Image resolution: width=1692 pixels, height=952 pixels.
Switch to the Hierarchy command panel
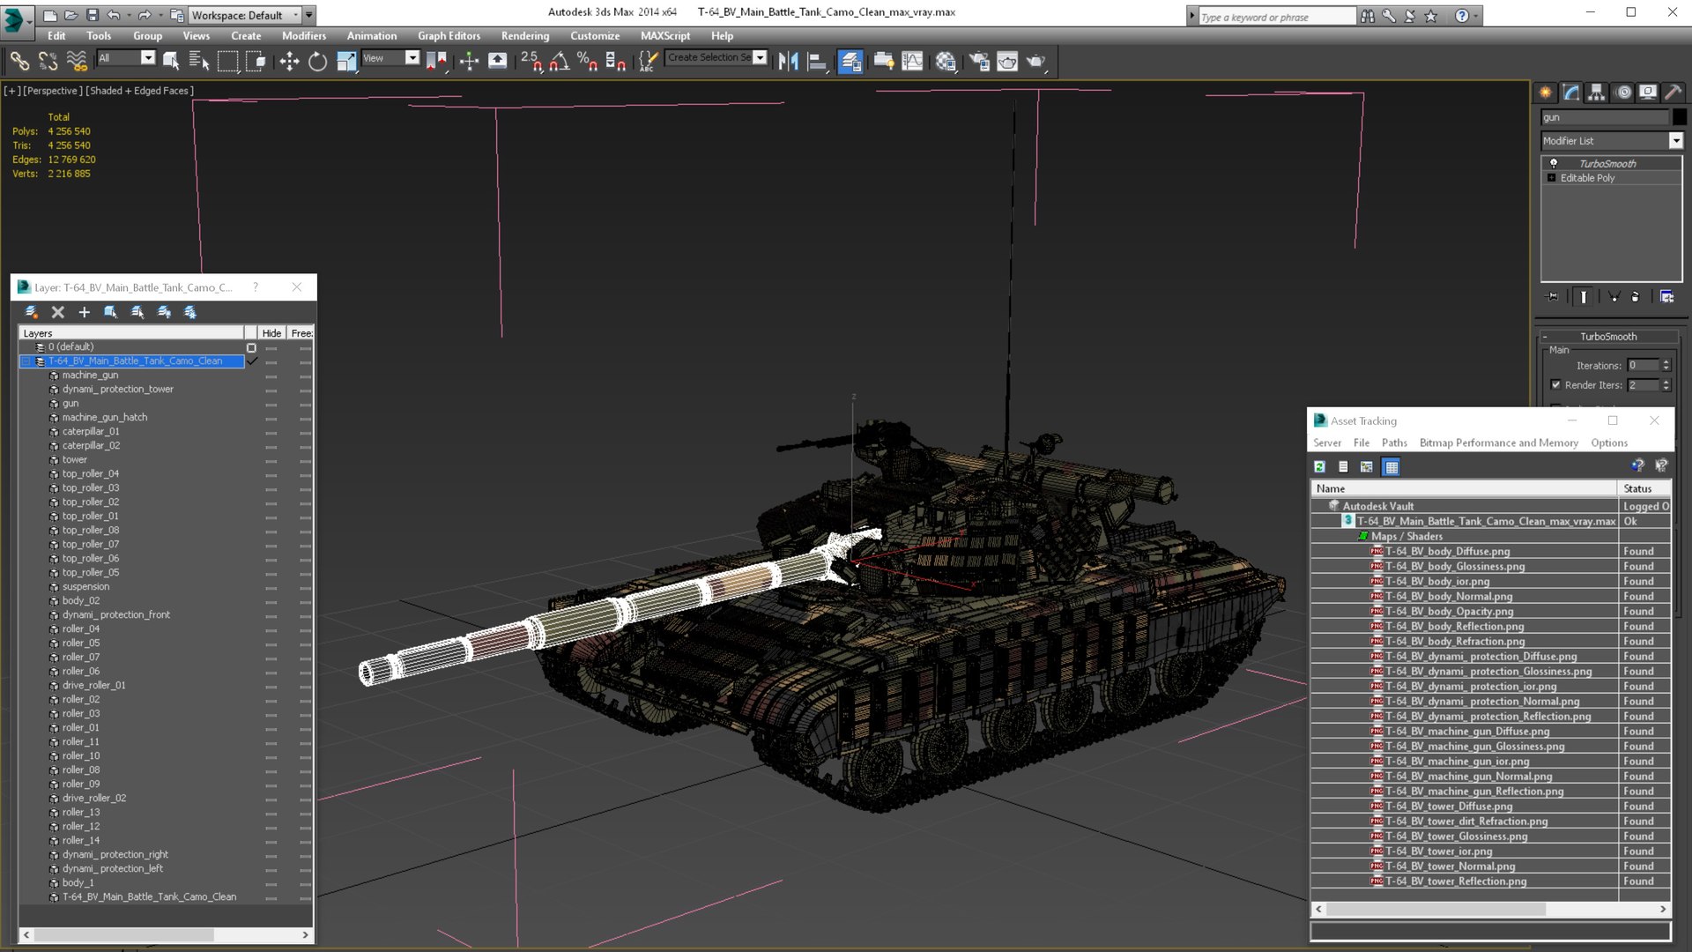click(1597, 93)
